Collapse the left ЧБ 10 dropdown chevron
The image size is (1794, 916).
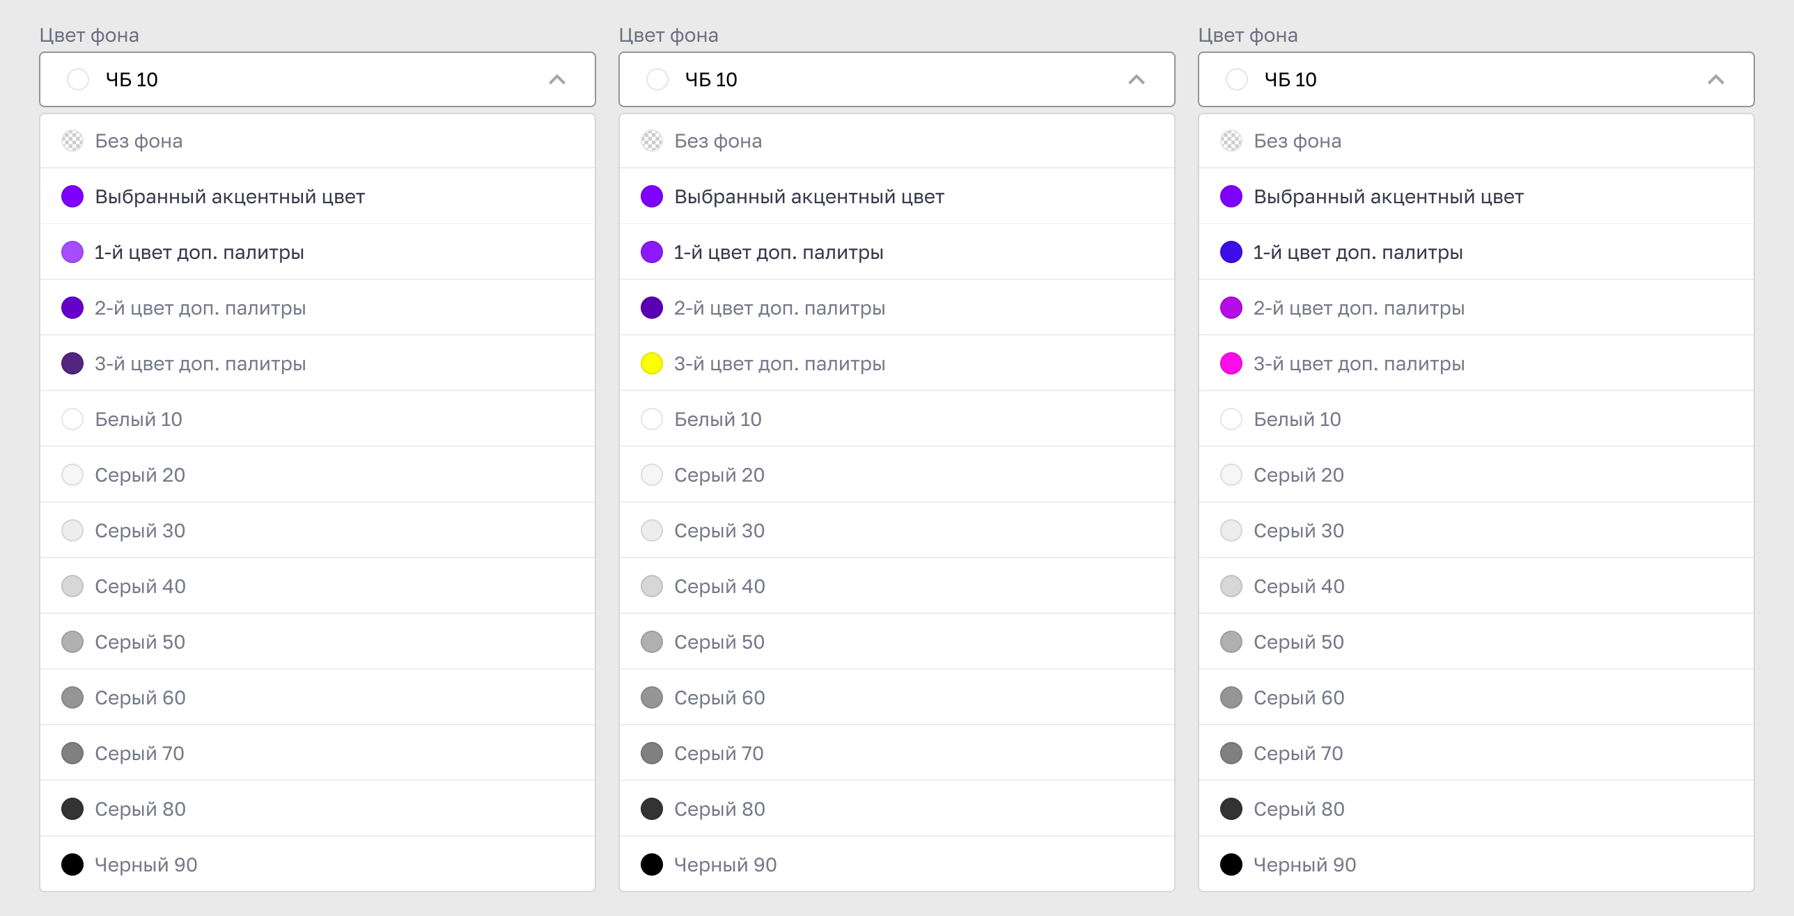[557, 79]
